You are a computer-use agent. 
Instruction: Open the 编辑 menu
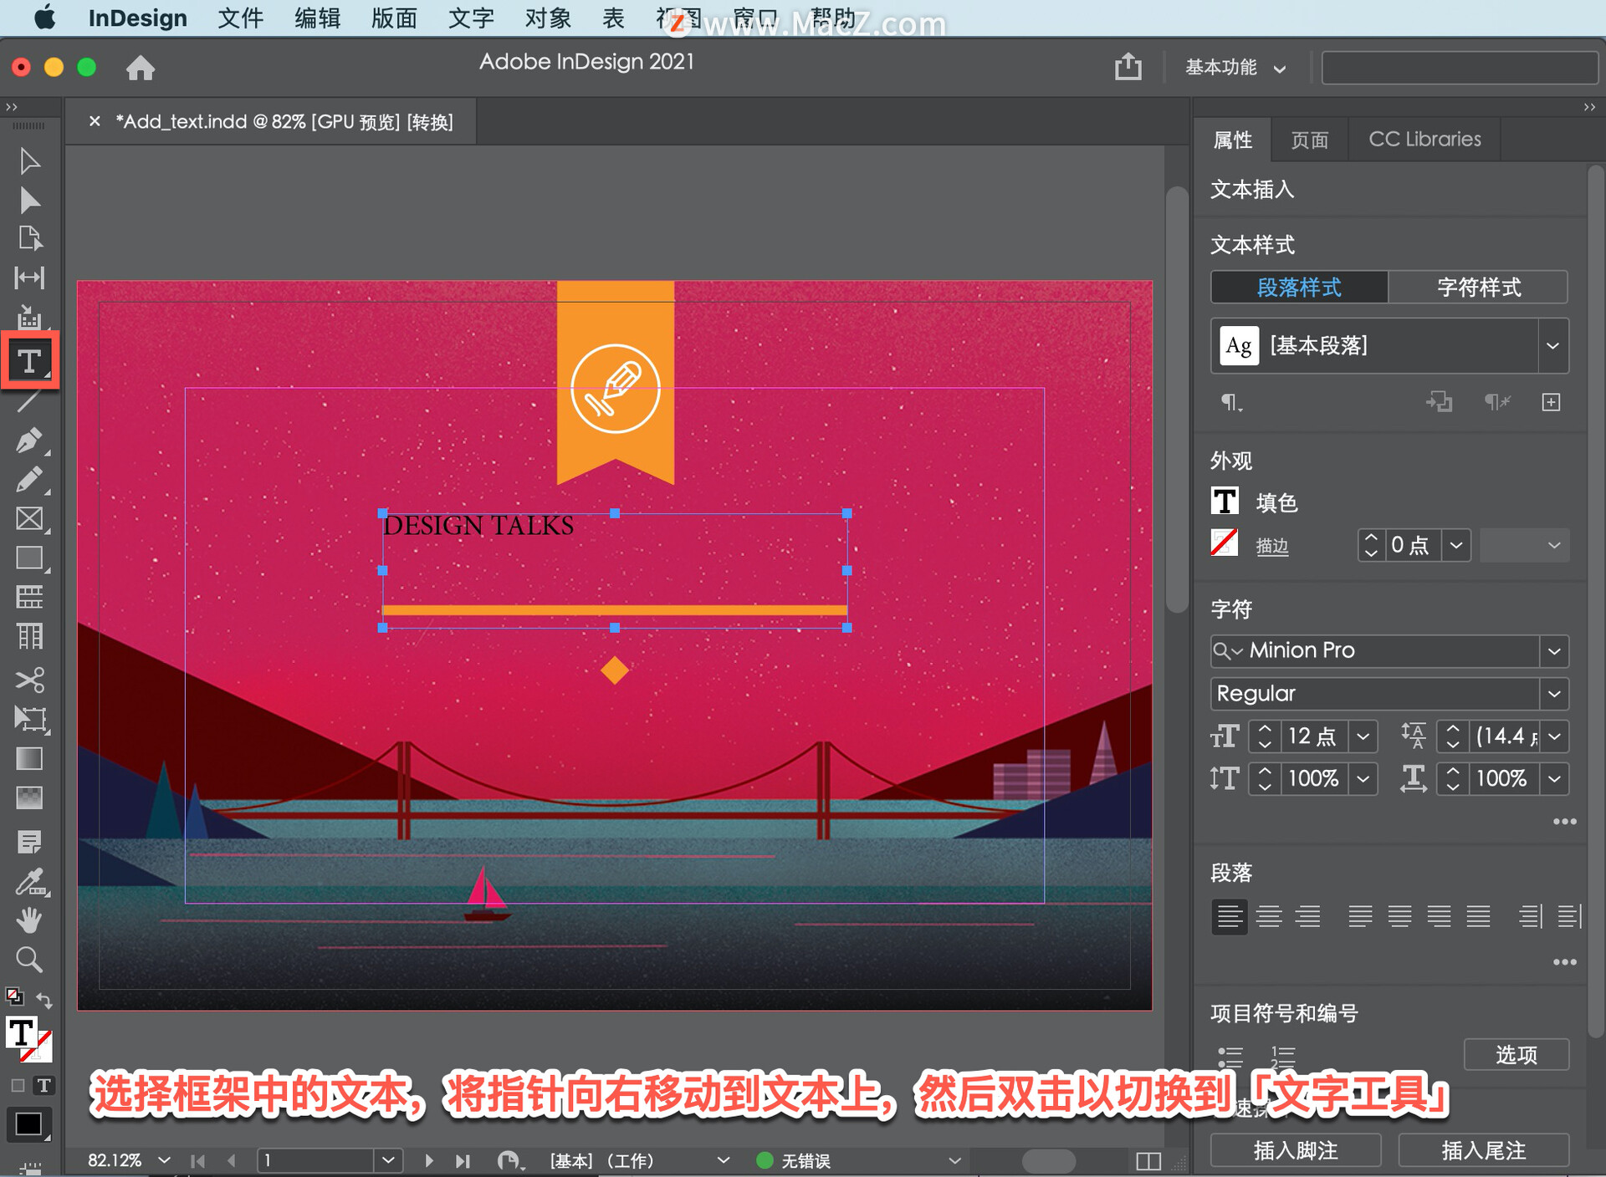tap(317, 18)
